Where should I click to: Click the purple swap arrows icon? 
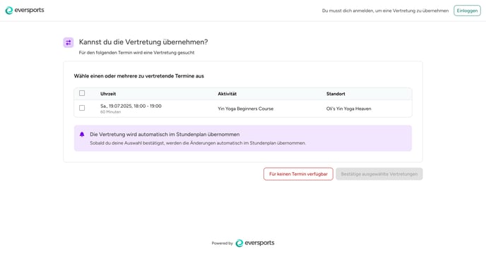(69, 42)
